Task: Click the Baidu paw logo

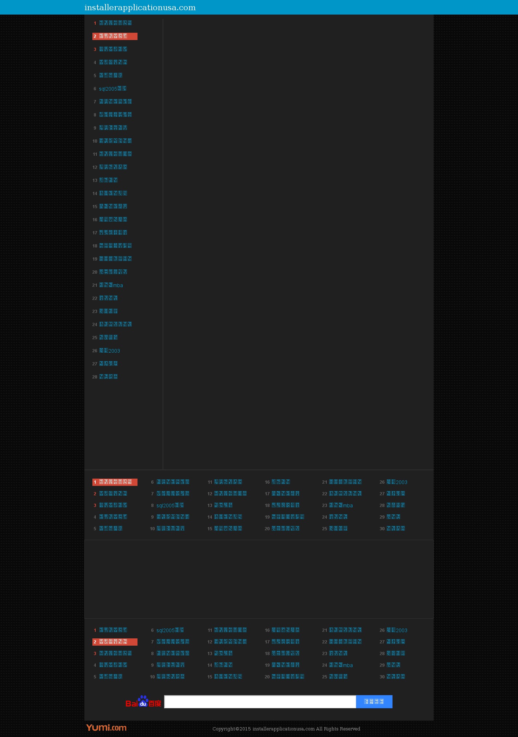Action: (x=143, y=702)
